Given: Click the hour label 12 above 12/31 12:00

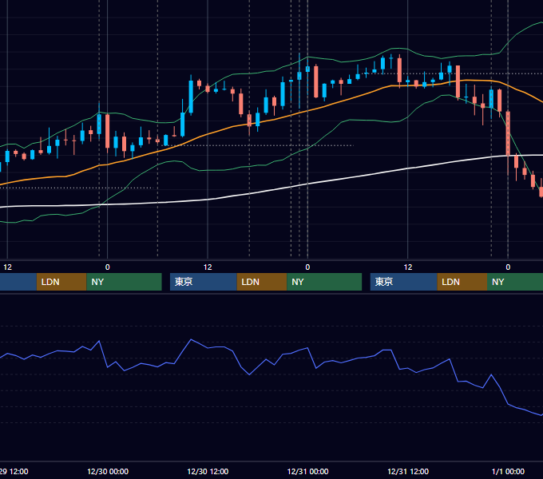Looking at the screenshot, I should click(408, 267).
